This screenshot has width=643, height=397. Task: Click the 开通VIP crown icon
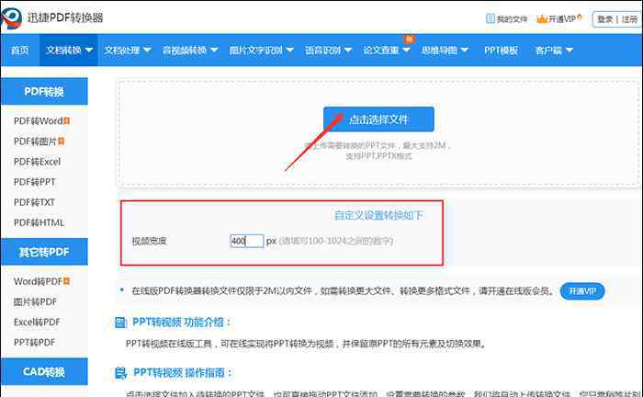point(542,19)
